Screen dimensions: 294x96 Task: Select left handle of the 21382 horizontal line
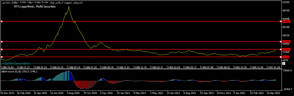(x=2, y=49)
